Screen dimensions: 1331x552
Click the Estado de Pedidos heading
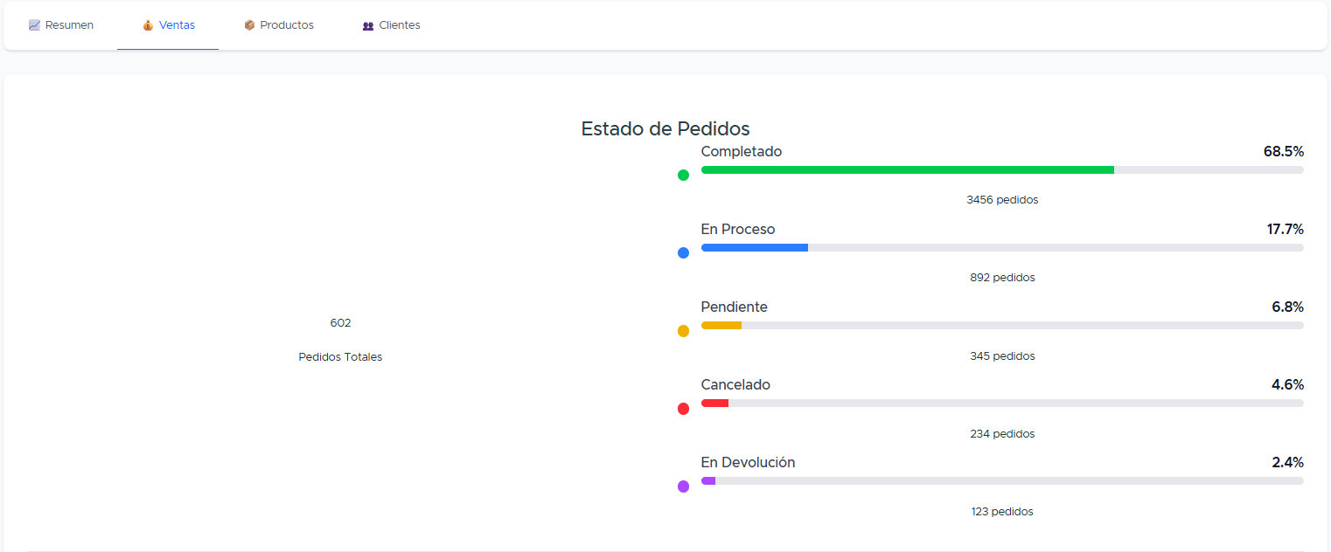point(665,128)
